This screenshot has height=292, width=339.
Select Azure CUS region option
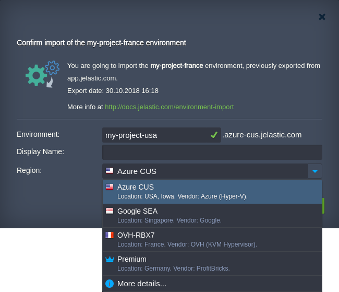212,192
